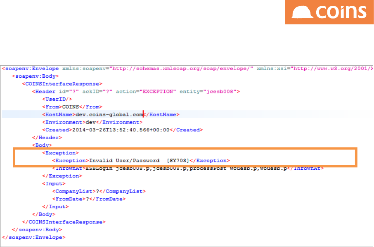Click the closing COINSInterfaceResponse tag
This screenshot has width=374, height=247.
click(x=64, y=222)
